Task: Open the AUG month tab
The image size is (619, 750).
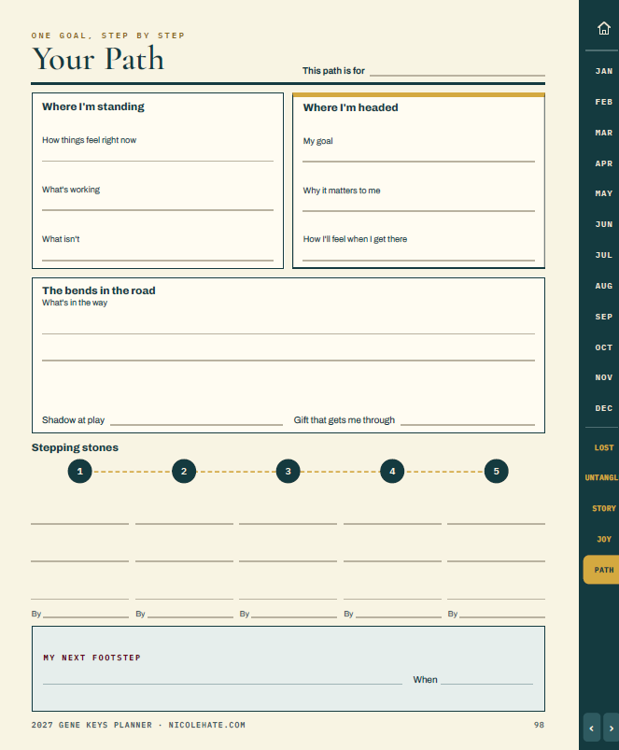Action: click(x=604, y=286)
